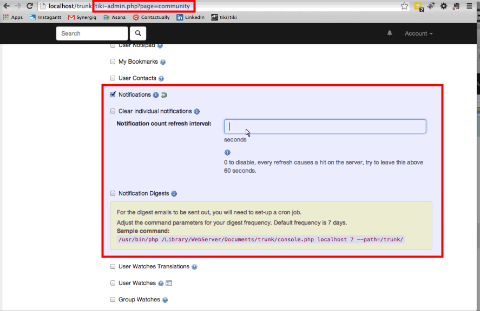This screenshot has width=480, height=311.
Task: Expand the Account dropdown menu
Action: tap(418, 33)
